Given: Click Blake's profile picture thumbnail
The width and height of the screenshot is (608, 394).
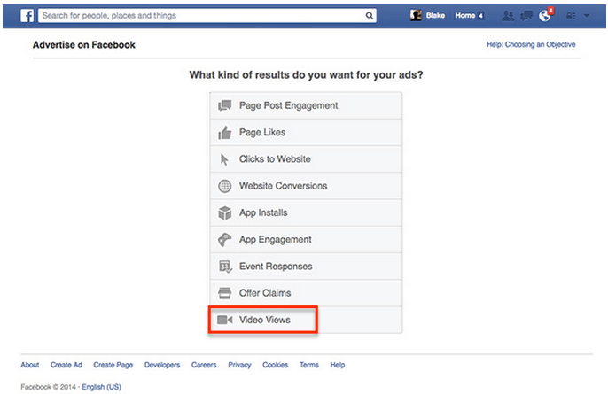Looking at the screenshot, I should 416,16.
